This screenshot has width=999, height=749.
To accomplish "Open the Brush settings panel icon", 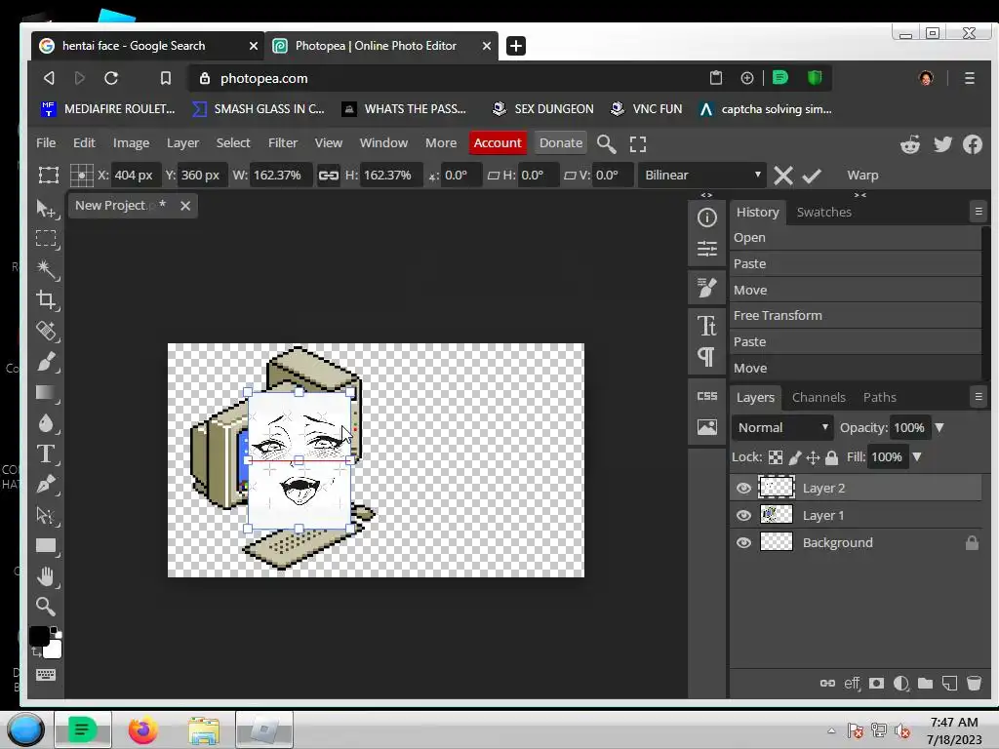I will 706,288.
